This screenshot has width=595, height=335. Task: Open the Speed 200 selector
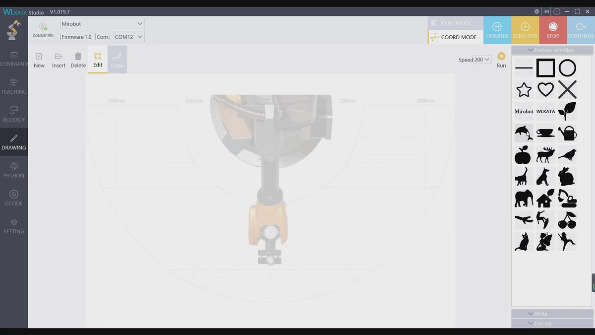click(482, 60)
